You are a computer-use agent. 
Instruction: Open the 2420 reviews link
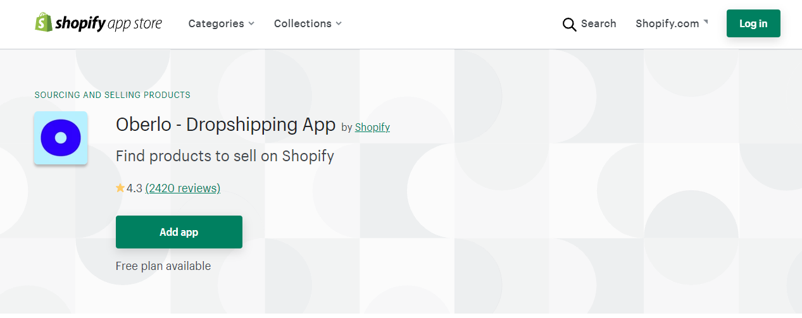coord(183,188)
